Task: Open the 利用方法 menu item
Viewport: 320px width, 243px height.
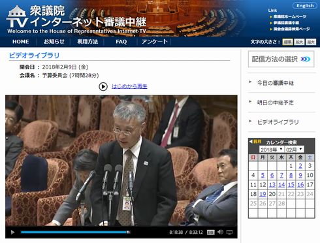Action: pyautogui.click(x=88, y=42)
